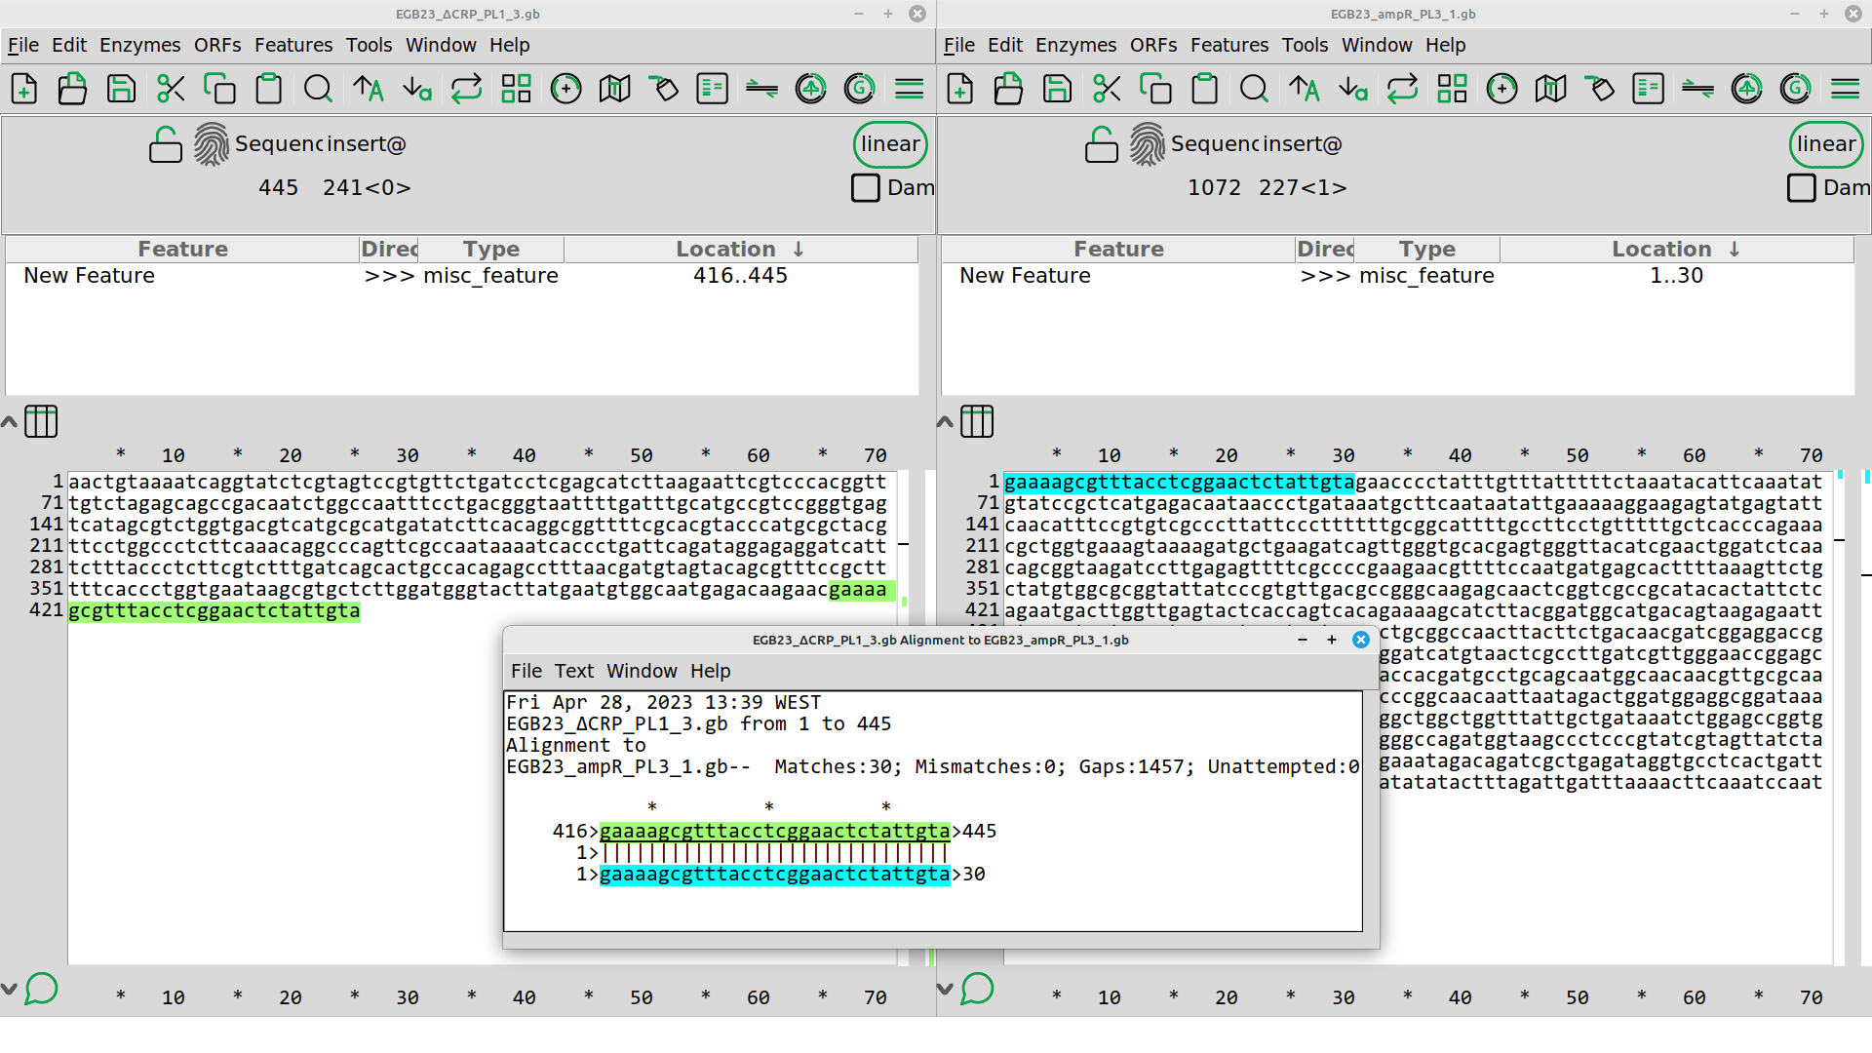The height and width of the screenshot is (1053, 1872).
Task: Click the save floppy icon in right window
Action: coord(1057,89)
